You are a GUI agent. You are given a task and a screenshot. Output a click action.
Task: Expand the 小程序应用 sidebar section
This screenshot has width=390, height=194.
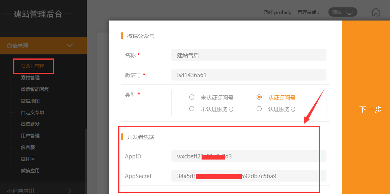[70, 190]
